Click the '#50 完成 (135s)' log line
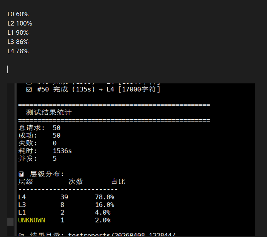The height and width of the screenshot is (237, 267). (x=66, y=89)
